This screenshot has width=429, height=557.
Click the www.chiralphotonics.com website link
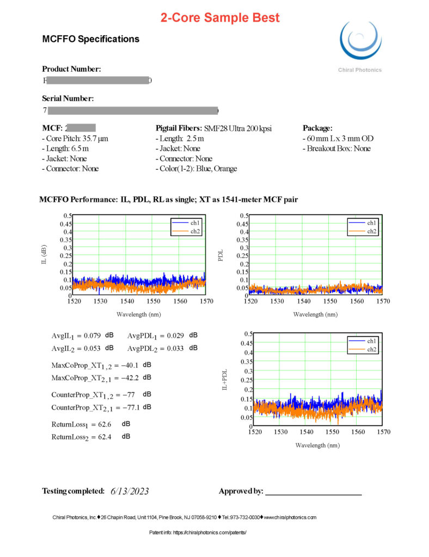[x=290, y=517]
